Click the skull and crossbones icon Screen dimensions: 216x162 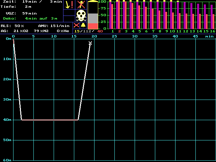[x=81, y=16]
